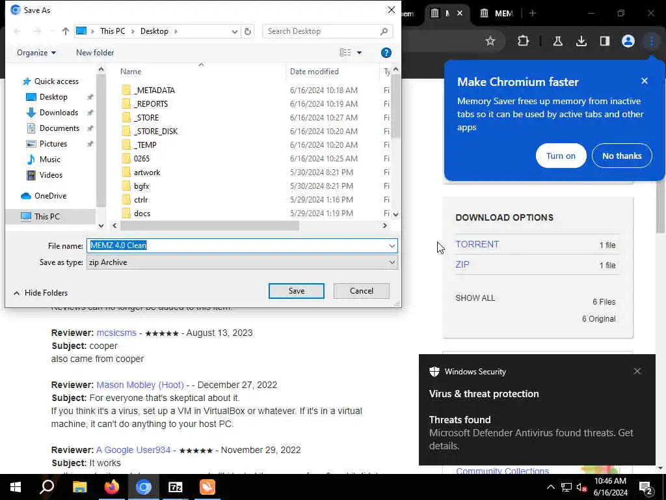Screen dimensions: 666x500
Task: Select OneDrive in navigation pane
Action: pyautogui.click(x=50, y=196)
